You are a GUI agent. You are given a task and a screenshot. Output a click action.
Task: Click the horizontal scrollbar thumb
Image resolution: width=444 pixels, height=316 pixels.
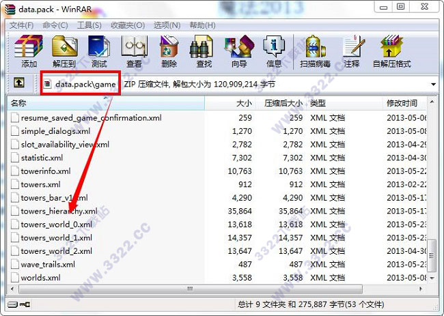(191, 289)
